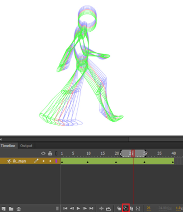
Task: Click the walking figure's head on stage
Action: click(87, 19)
